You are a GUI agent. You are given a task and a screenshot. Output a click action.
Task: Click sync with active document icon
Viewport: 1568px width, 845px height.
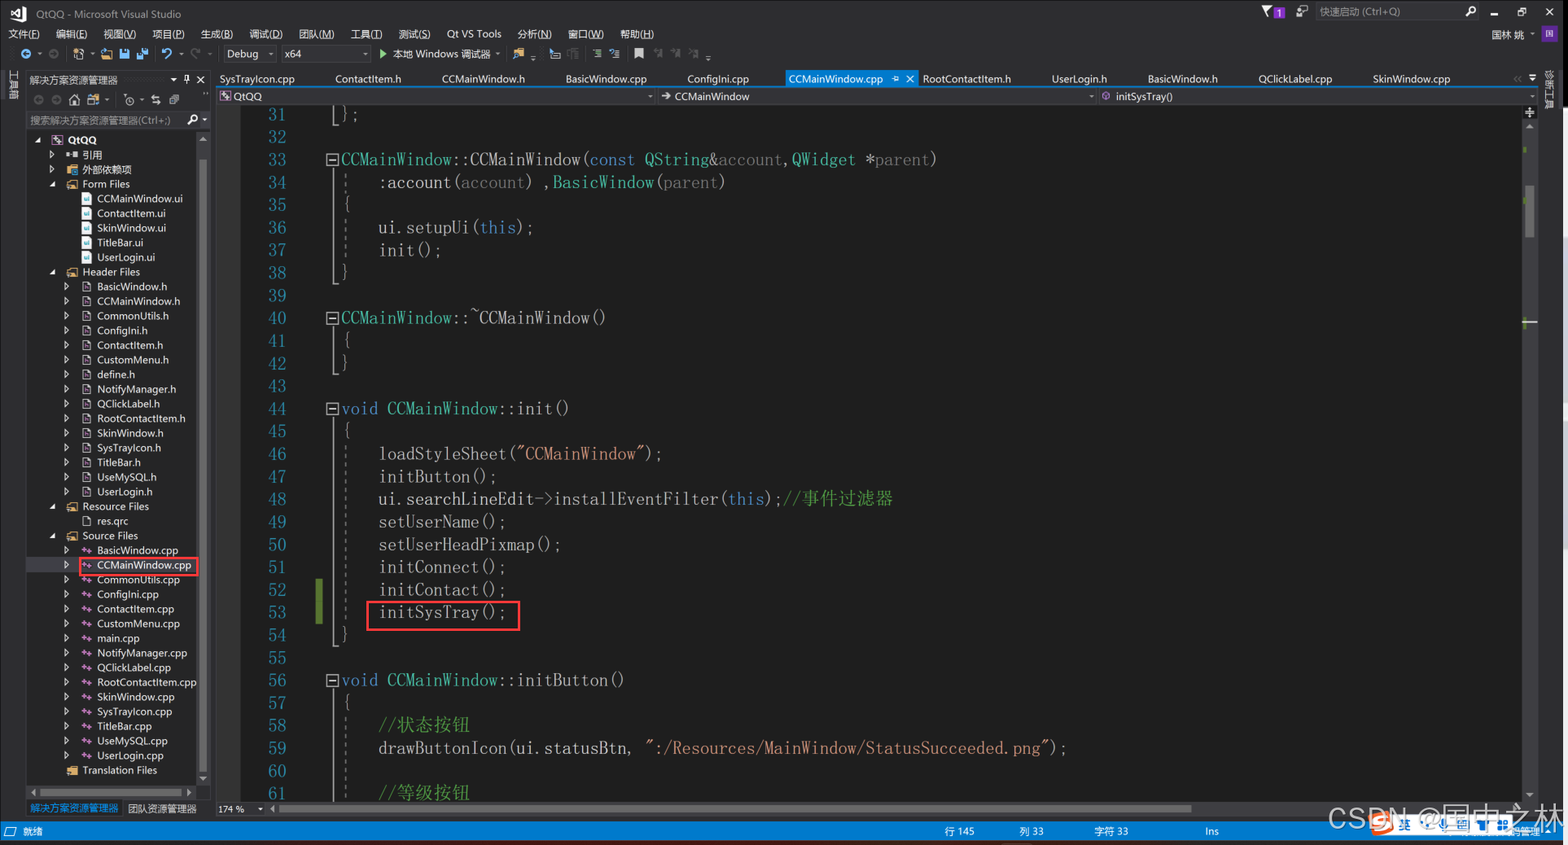(x=155, y=99)
